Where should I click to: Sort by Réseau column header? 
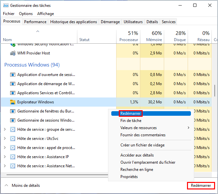click(200, 37)
